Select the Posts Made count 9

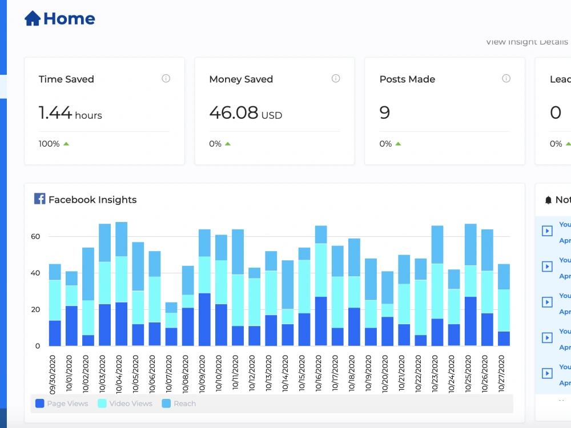(x=384, y=113)
